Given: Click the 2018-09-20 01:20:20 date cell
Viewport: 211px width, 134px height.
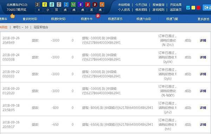Looking at the screenshot, I should [x=11, y=91].
